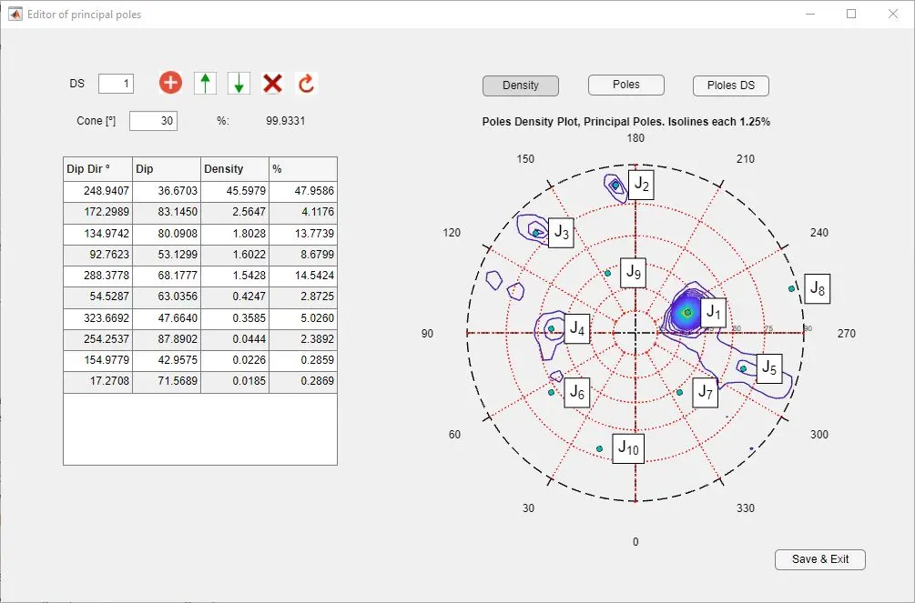Screen dimensions: 915x603
Task: Select the J1 pole marker on plot
Action: click(687, 312)
